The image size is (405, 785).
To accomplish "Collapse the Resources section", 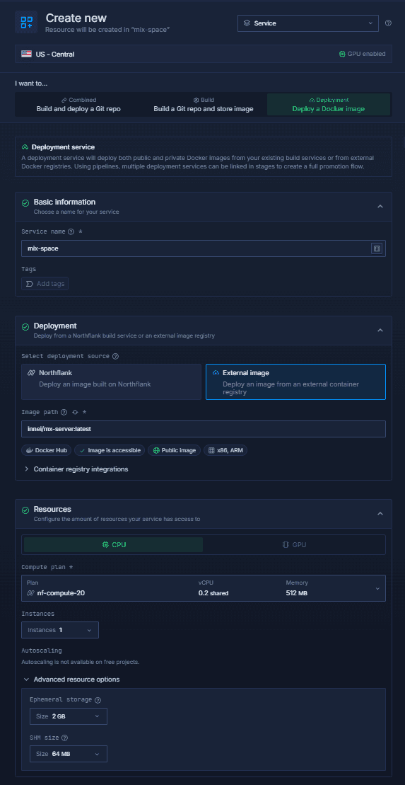I will pos(380,514).
